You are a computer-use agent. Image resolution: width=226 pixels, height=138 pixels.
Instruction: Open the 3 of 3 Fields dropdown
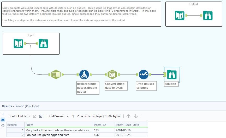pos(20,116)
